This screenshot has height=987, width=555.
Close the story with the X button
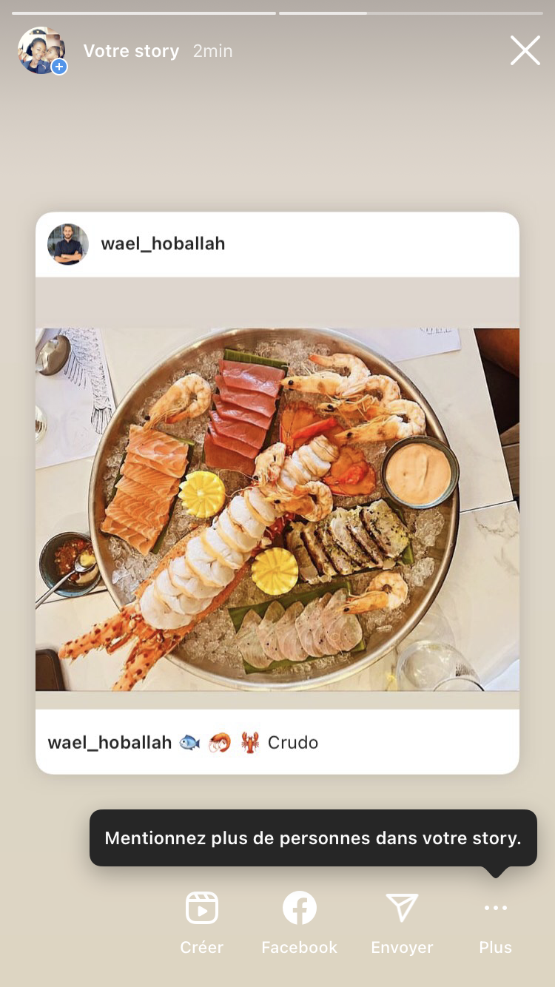525,51
